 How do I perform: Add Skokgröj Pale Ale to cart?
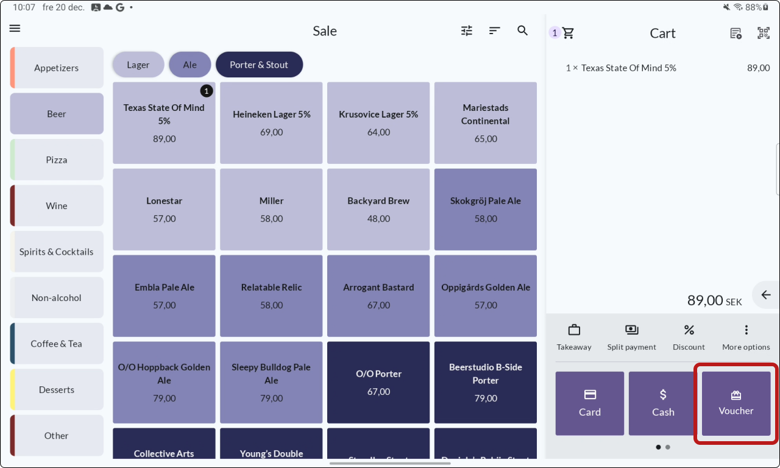(x=486, y=210)
